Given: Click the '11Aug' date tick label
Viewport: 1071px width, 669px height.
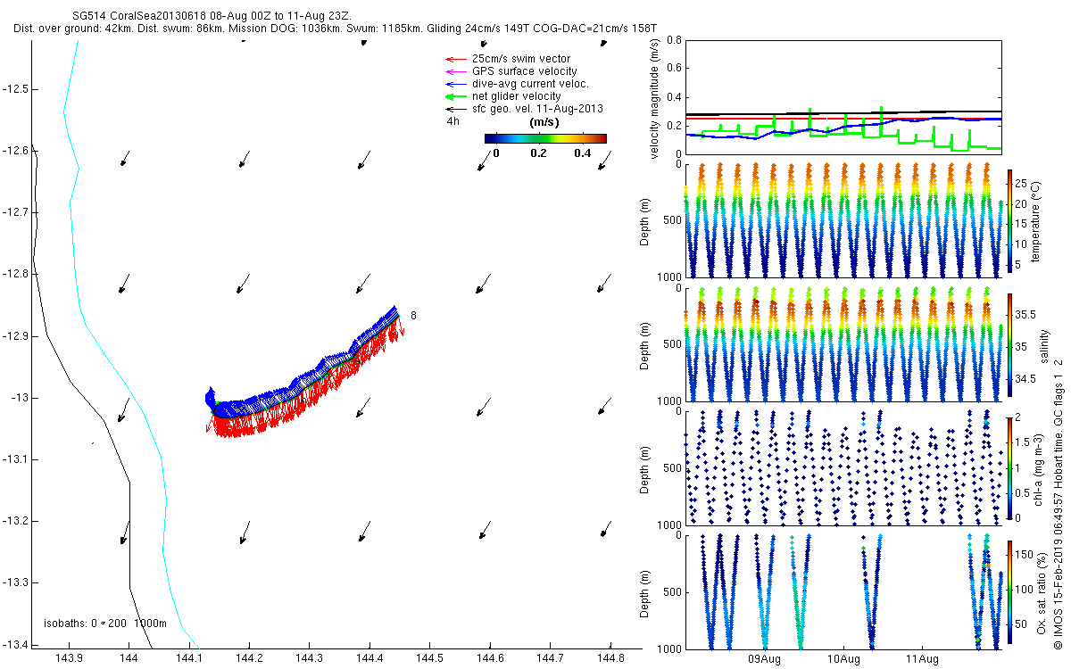Looking at the screenshot, I should (922, 659).
